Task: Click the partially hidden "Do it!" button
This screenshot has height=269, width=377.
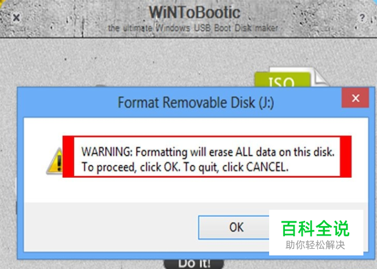Action: (x=194, y=264)
